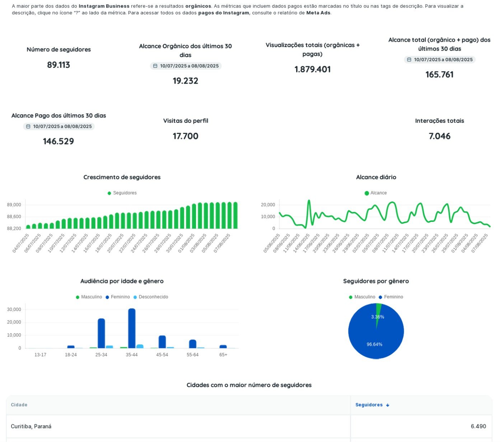Click the 13-17 age axis label
The width and height of the screenshot is (501, 442).
click(x=40, y=355)
